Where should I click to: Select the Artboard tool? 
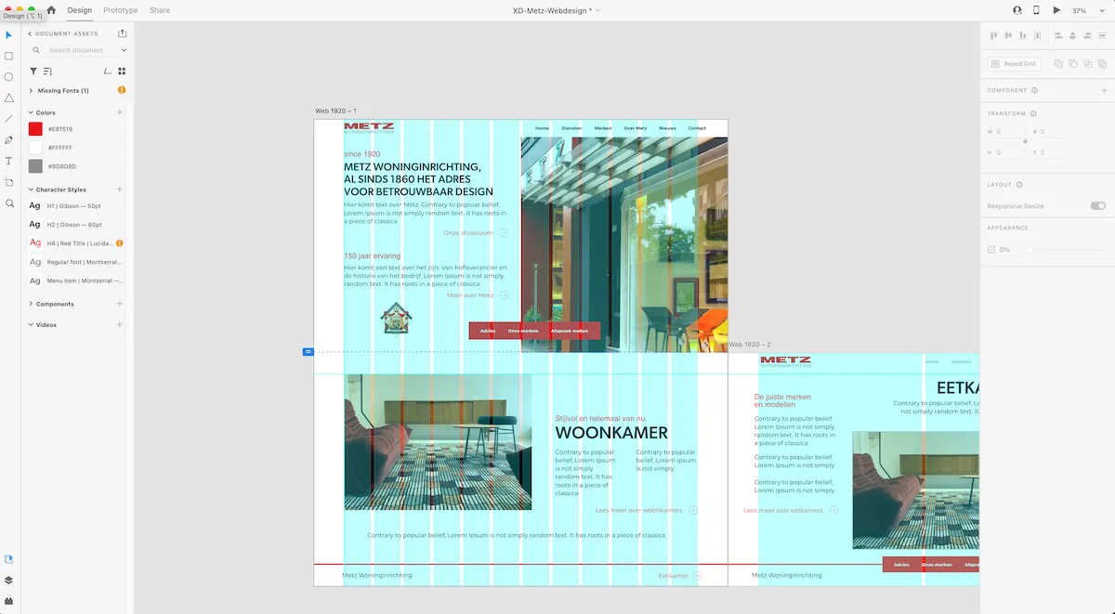[x=9, y=182]
